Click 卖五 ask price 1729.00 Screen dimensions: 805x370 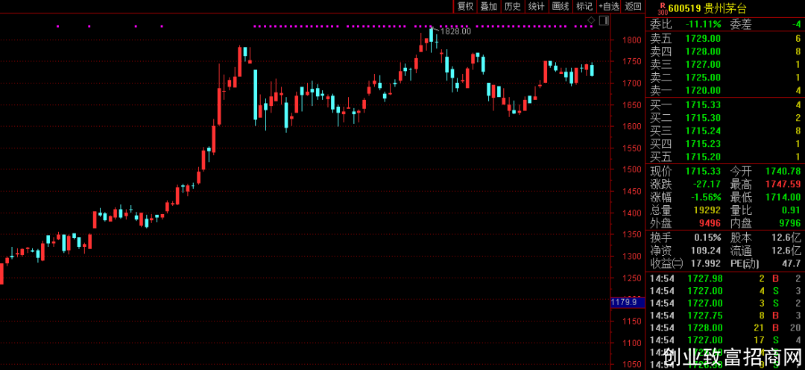(703, 39)
